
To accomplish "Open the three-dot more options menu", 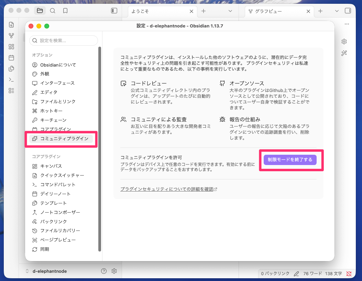I will point(347,24).
